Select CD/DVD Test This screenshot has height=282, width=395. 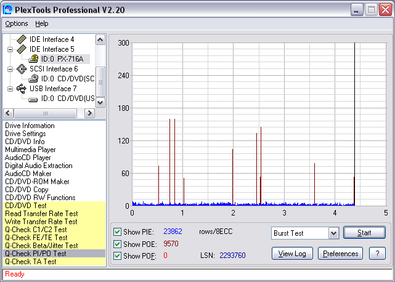tap(54, 206)
